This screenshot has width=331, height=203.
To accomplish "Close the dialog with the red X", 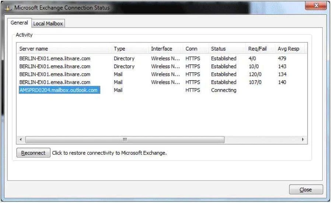I will (x=316, y=6).
